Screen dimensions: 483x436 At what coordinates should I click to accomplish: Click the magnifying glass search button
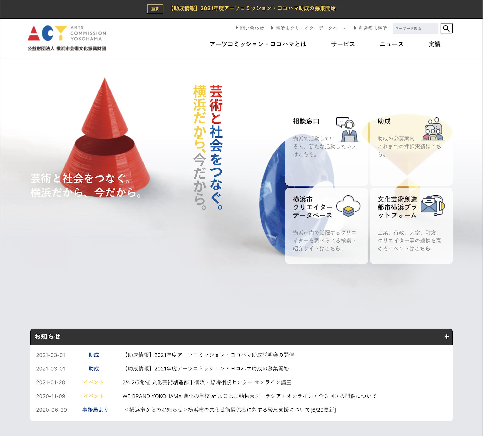click(446, 28)
